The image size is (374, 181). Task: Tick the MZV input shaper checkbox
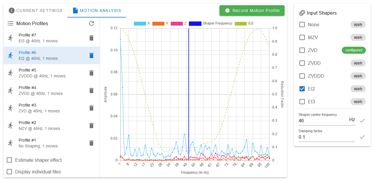302,37
